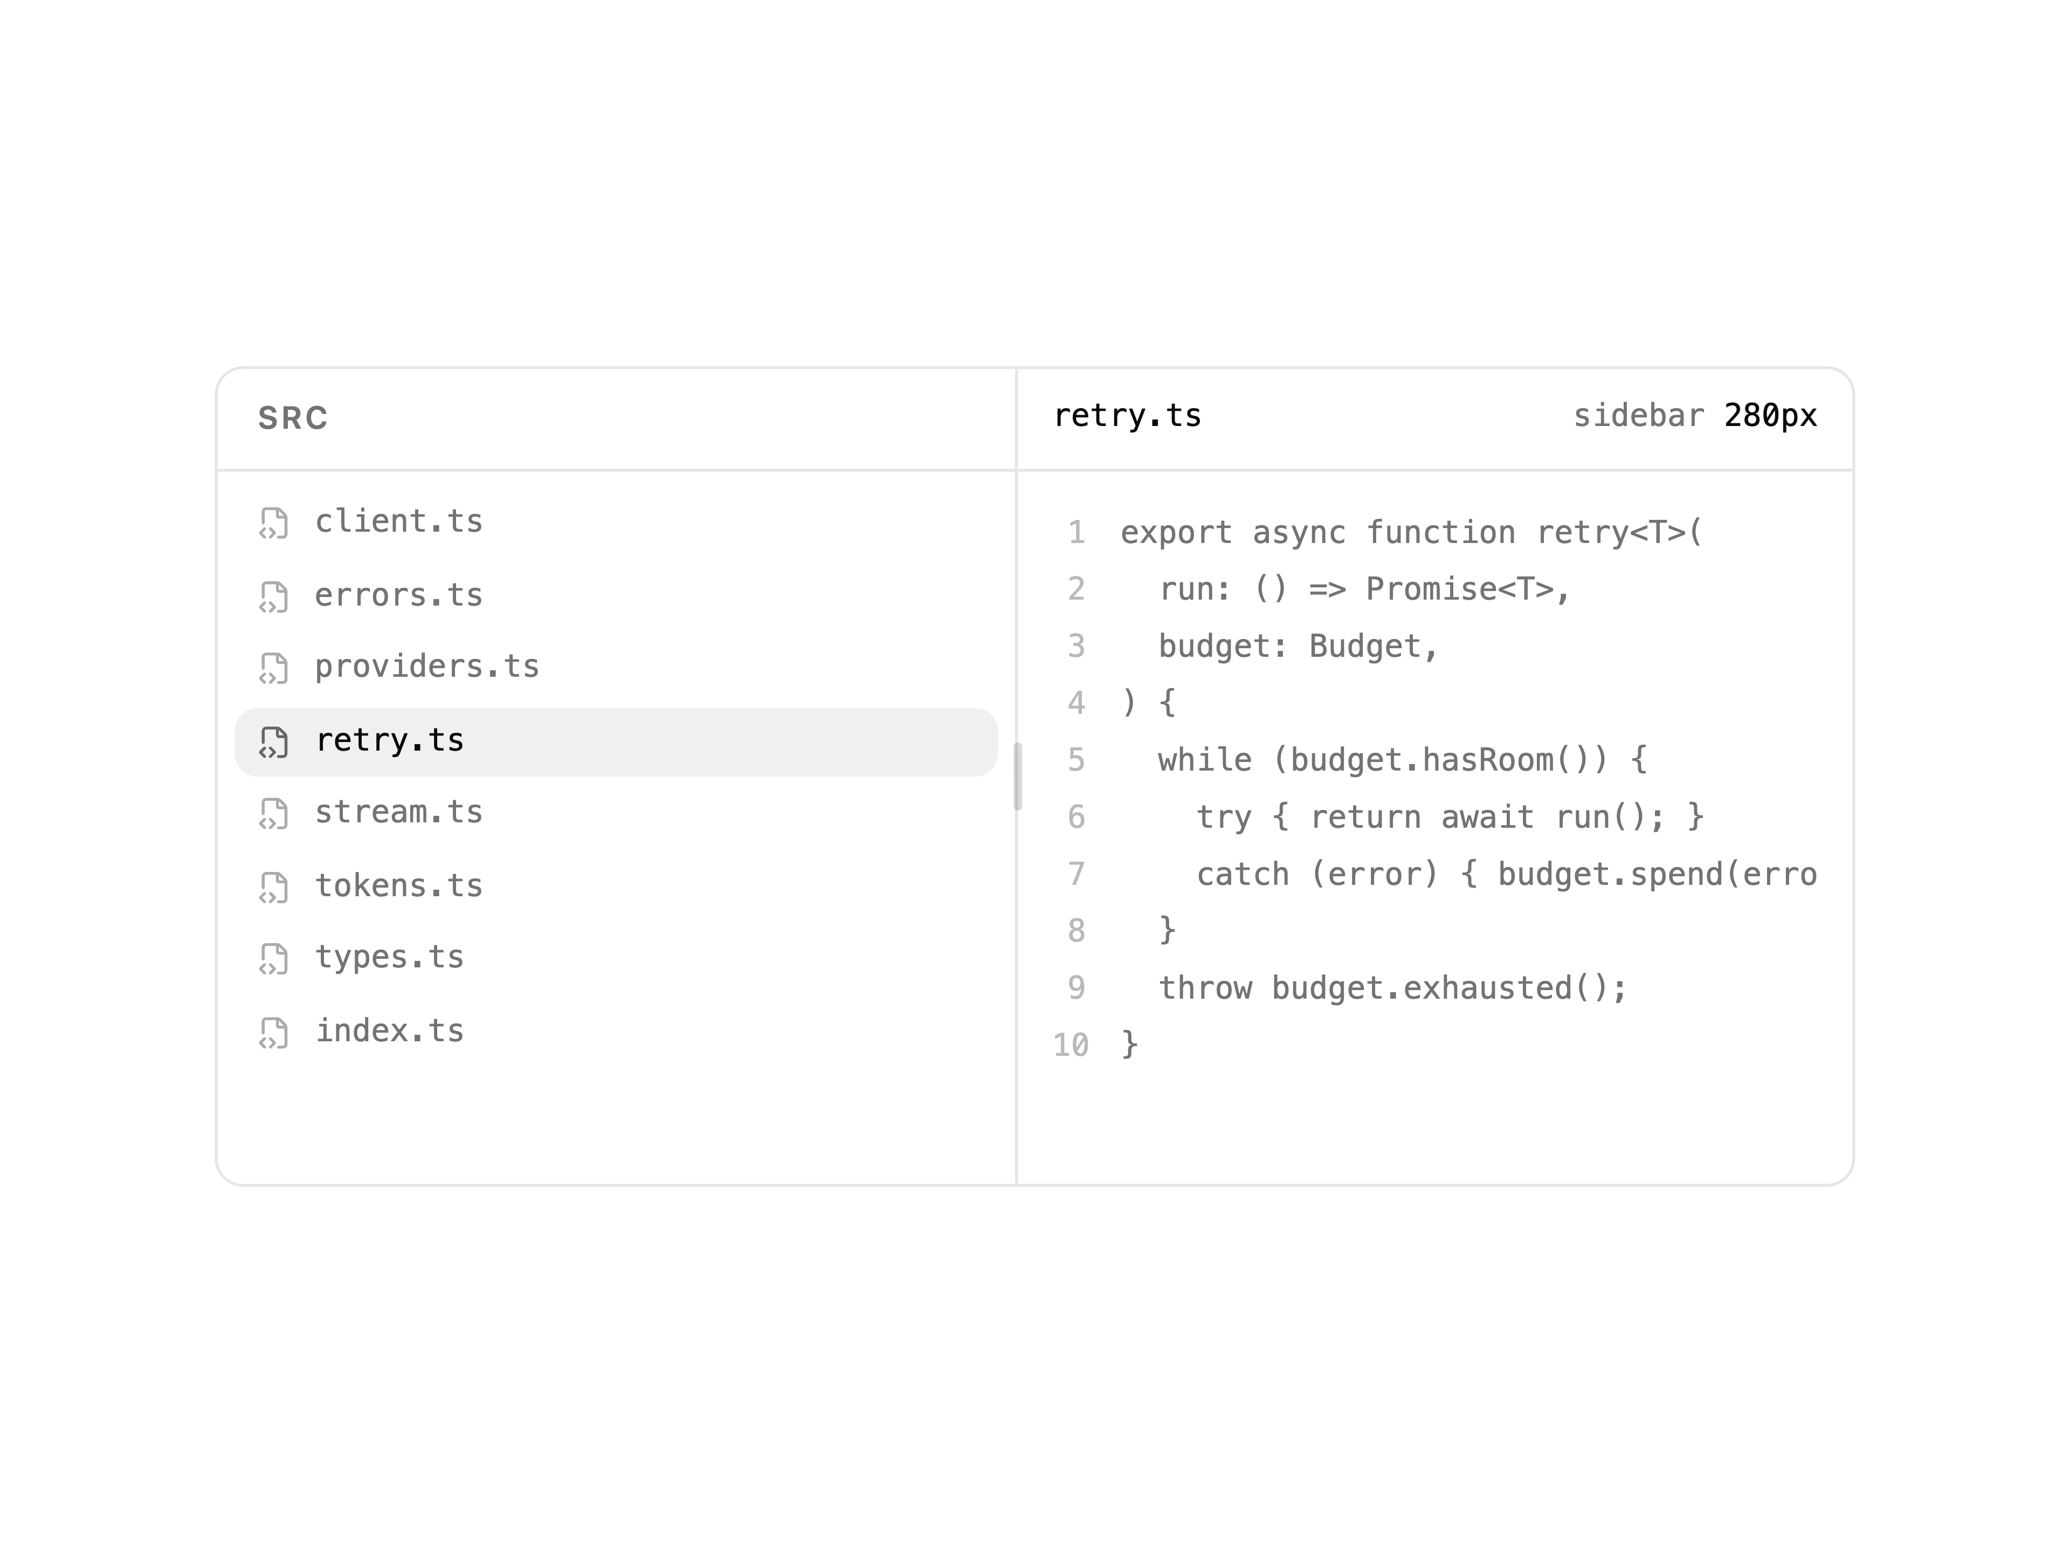Open client.ts in the file list
Screen dimensions: 2070x1553
[x=616, y=523]
